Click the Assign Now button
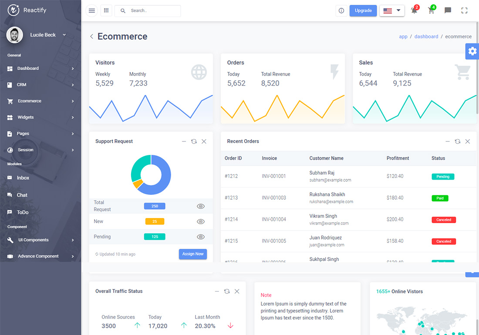The image size is (479, 335). (x=193, y=254)
